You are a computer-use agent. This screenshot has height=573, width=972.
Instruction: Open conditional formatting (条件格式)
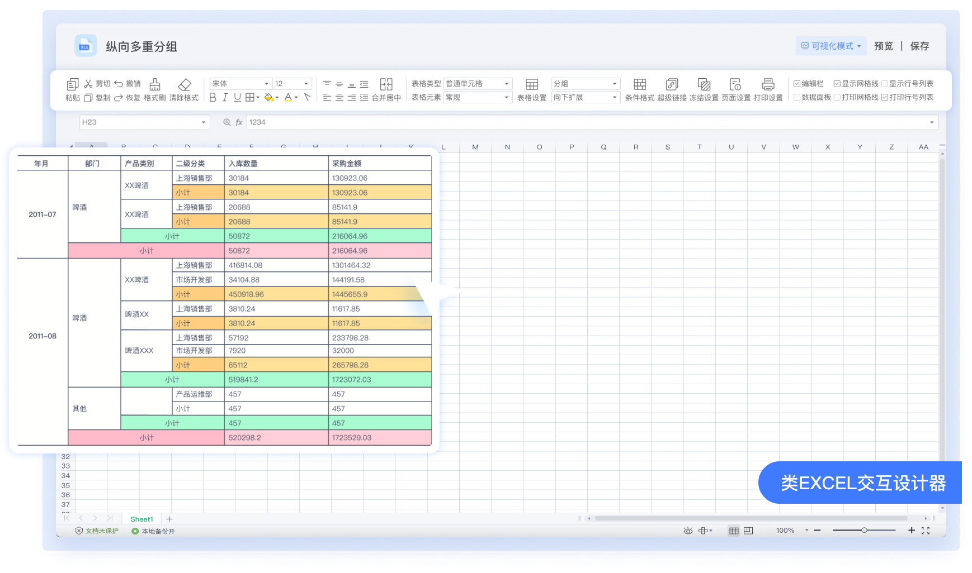[639, 84]
